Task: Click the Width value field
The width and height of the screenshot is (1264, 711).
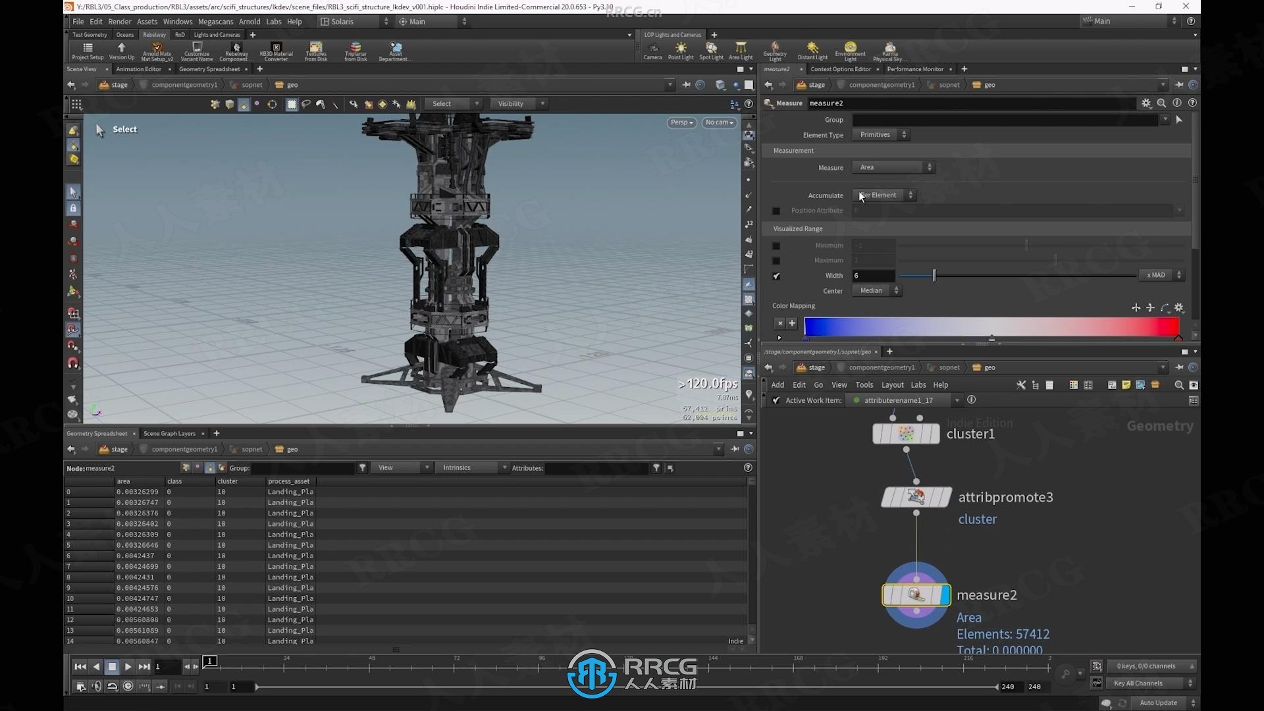Action: 874,275
